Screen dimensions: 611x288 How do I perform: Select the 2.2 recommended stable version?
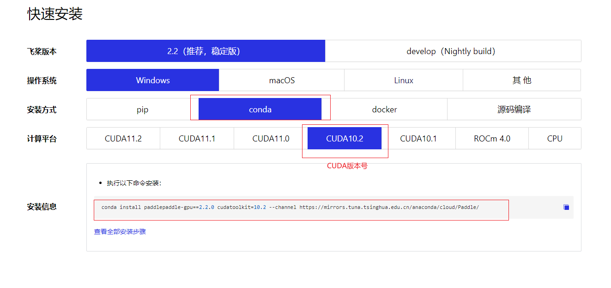coord(206,51)
